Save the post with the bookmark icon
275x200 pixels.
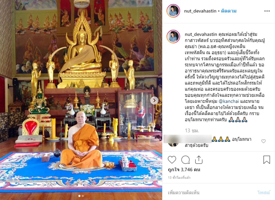pyautogui.click(x=266, y=160)
